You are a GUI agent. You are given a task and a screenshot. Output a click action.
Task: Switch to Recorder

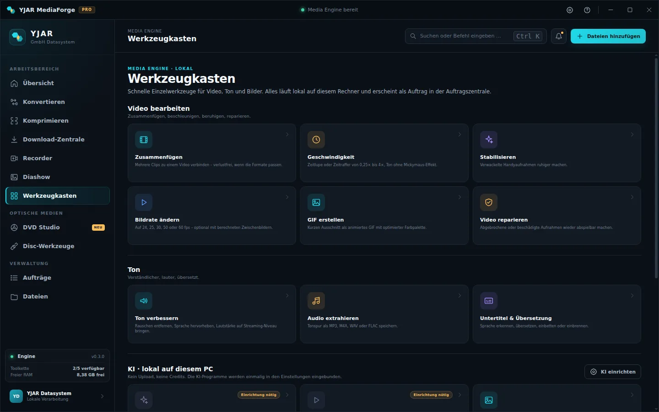point(57,158)
